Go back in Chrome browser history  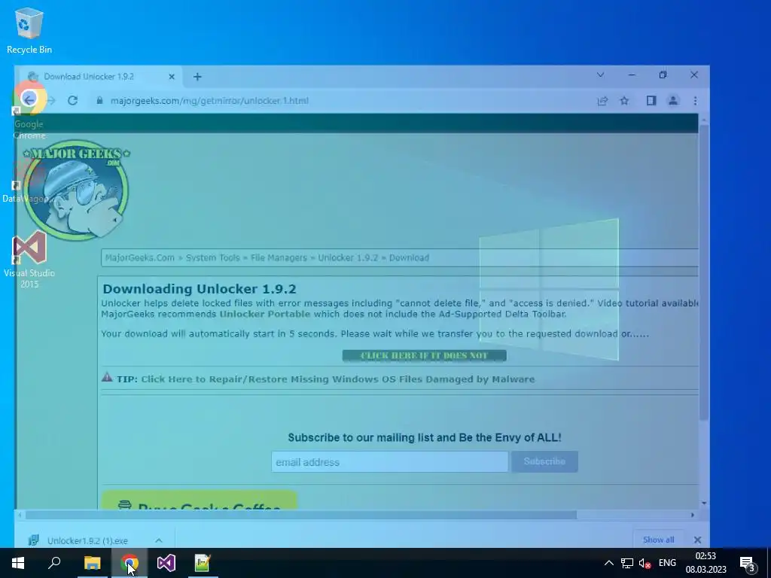29,100
